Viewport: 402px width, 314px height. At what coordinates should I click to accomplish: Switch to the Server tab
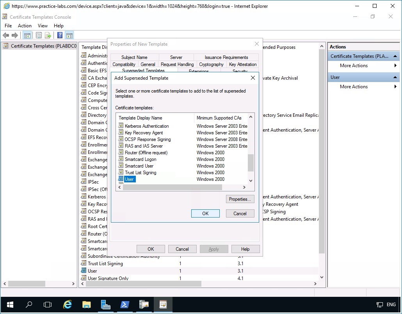(176, 57)
